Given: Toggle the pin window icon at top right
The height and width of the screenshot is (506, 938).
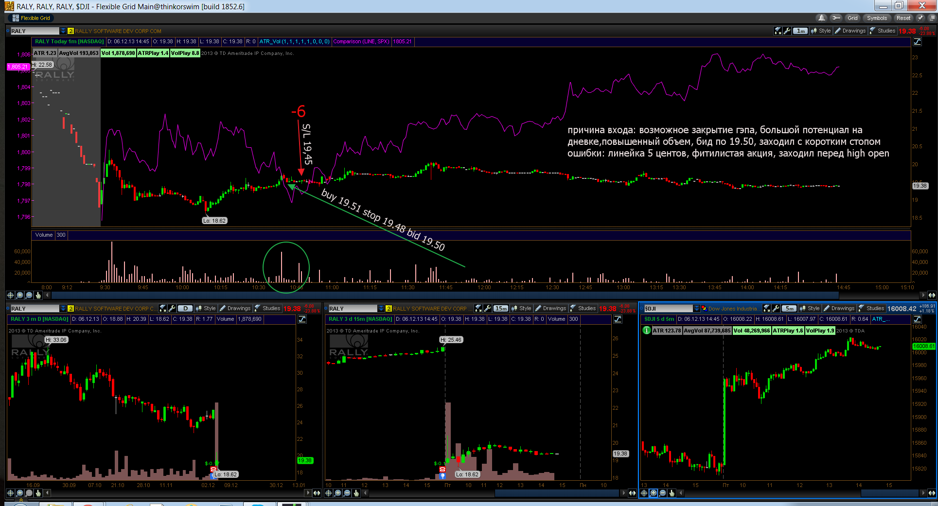Looking at the screenshot, I should click(920, 18).
